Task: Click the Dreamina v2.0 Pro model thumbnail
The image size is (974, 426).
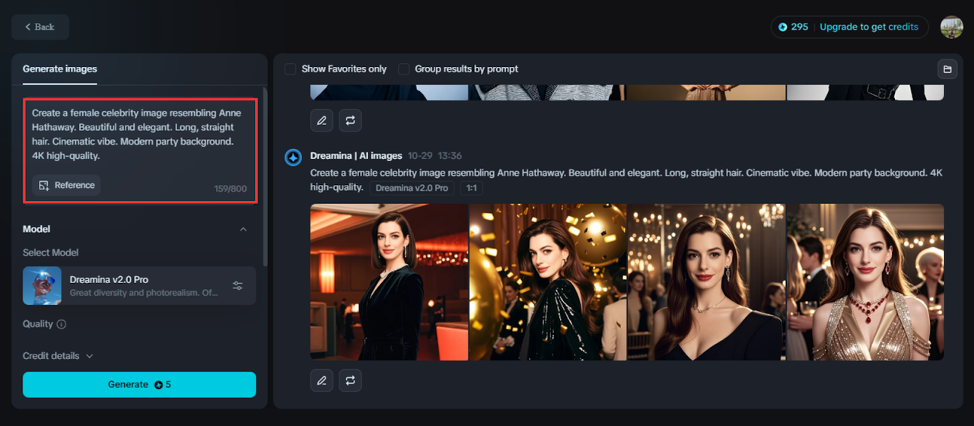Action: [42, 285]
